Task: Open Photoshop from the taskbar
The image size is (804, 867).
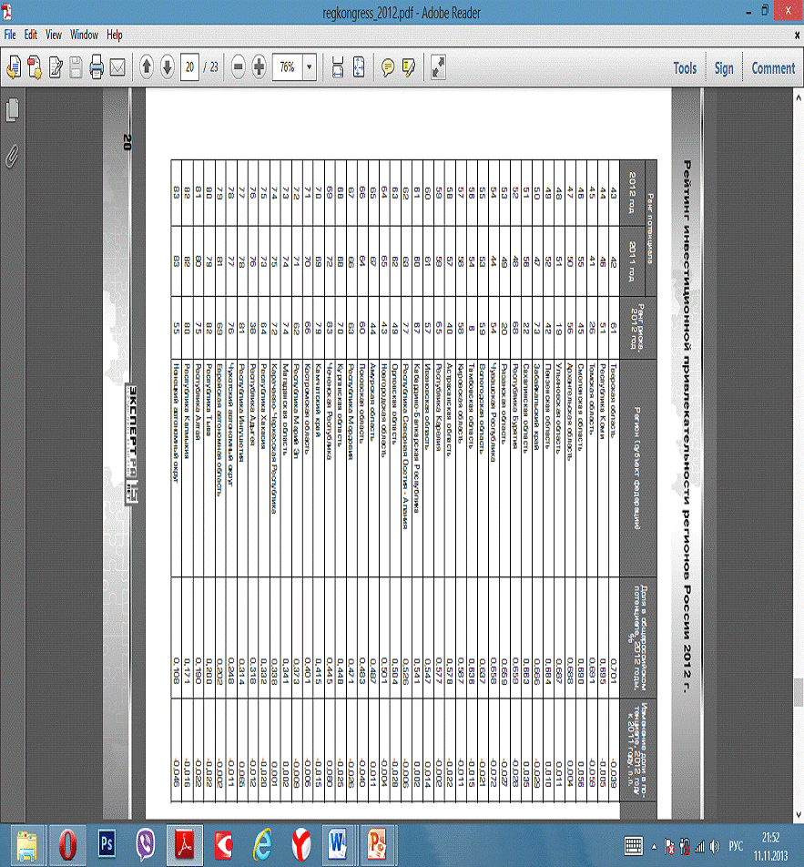Action: point(107,844)
